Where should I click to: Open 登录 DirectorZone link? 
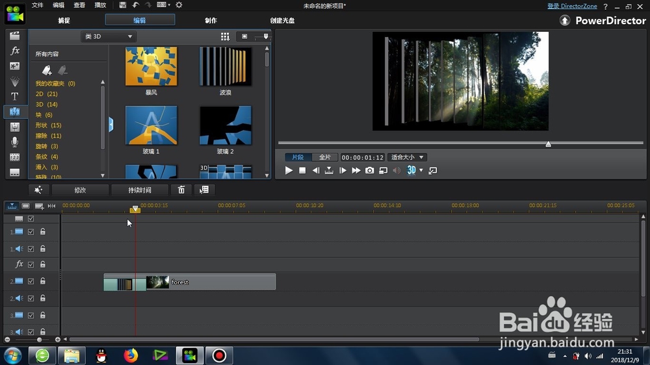point(572,6)
